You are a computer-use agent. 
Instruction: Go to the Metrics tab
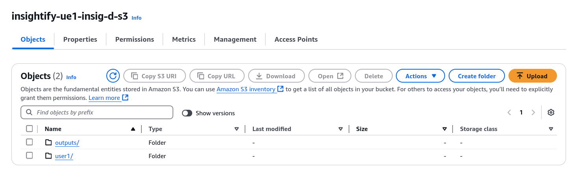pos(184,39)
